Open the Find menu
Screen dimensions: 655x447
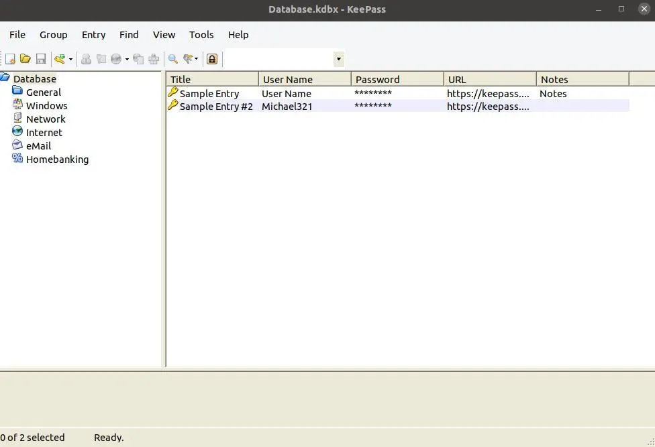[x=129, y=35]
